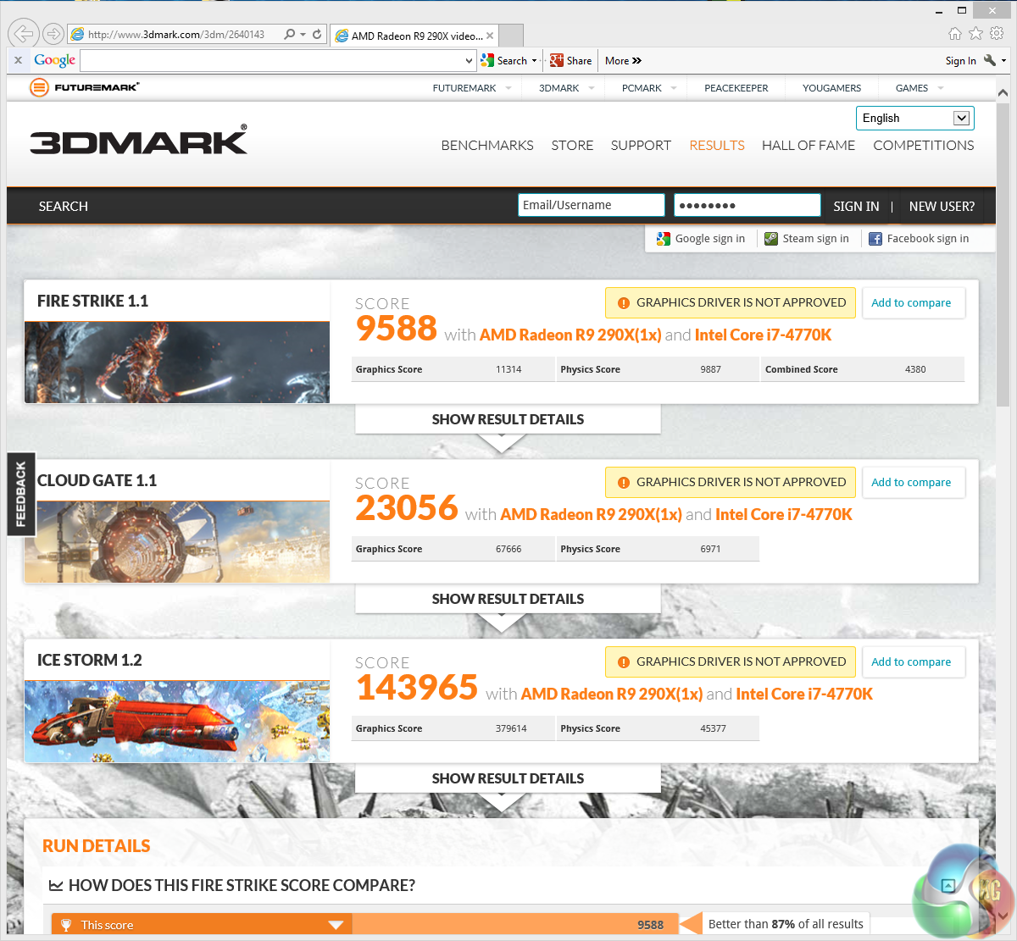Click warning icon on Ice Storm driver notice
The image size is (1017, 941).
624,662
